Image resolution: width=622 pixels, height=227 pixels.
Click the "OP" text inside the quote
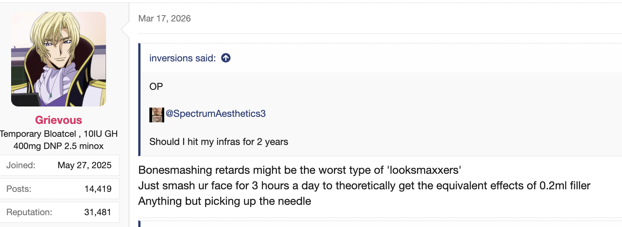coord(156,87)
